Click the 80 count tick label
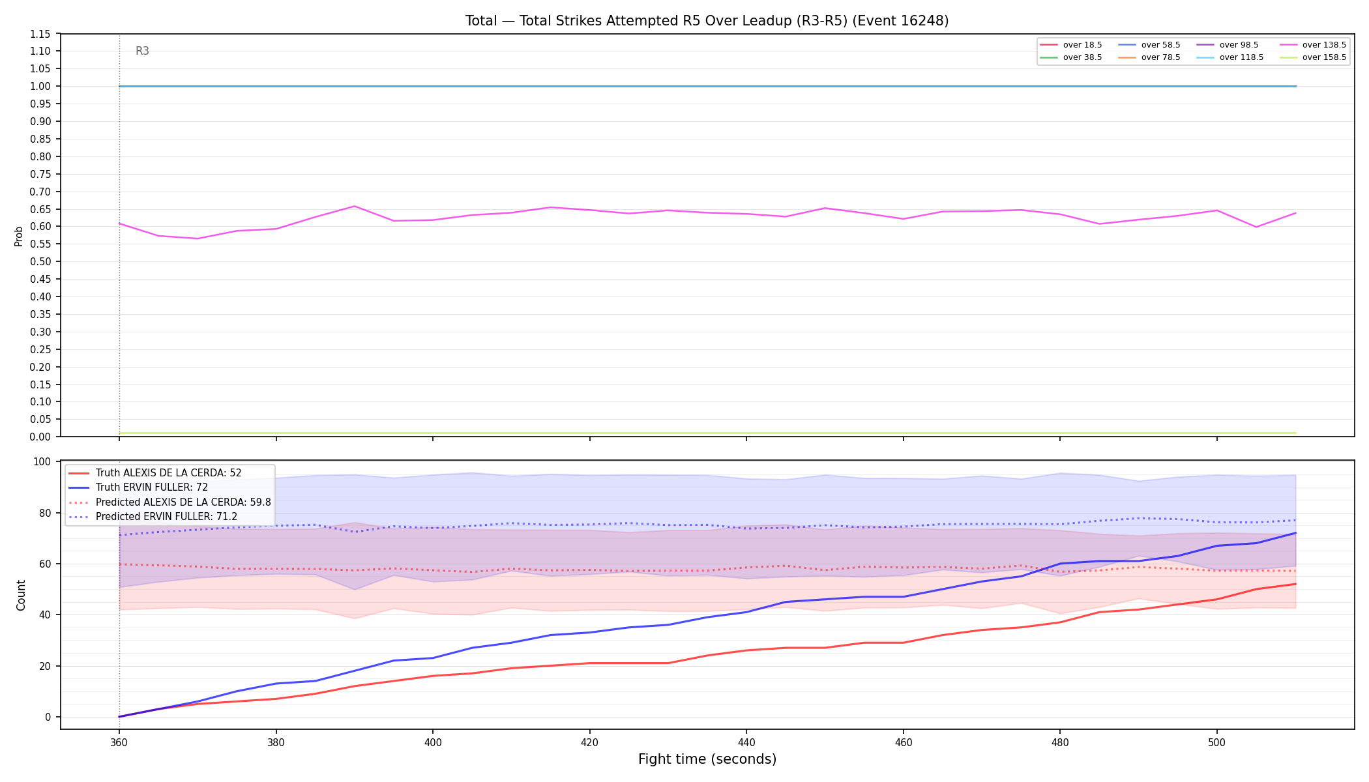The height and width of the screenshot is (782, 1369). click(x=45, y=513)
